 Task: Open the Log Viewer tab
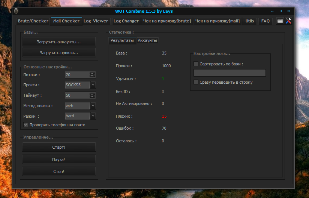[x=96, y=21]
